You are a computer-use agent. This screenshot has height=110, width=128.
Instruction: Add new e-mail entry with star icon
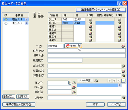coord(123,81)
